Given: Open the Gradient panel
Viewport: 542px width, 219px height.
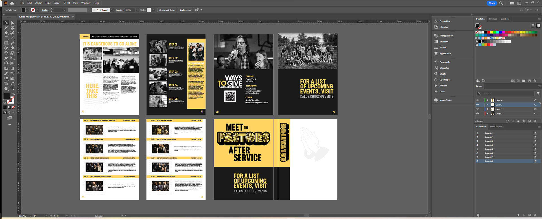Looking at the screenshot, I should click(x=443, y=42).
